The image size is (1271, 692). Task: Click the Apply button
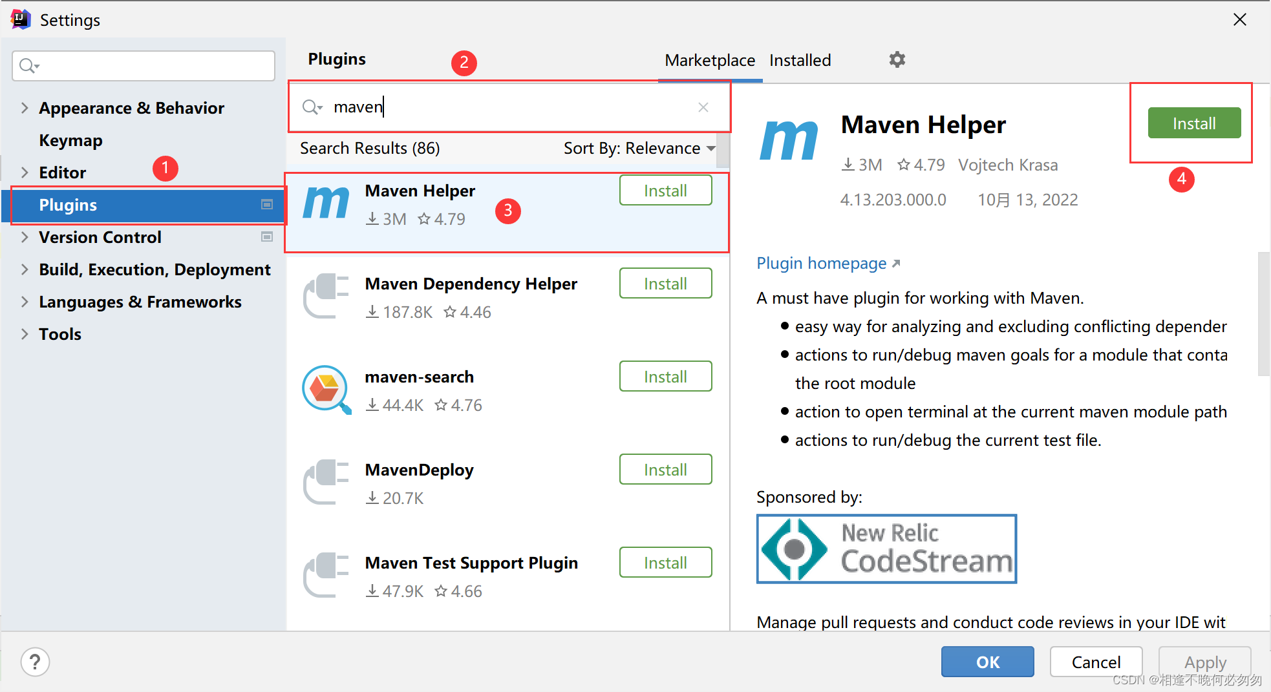pyautogui.click(x=1205, y=662)
